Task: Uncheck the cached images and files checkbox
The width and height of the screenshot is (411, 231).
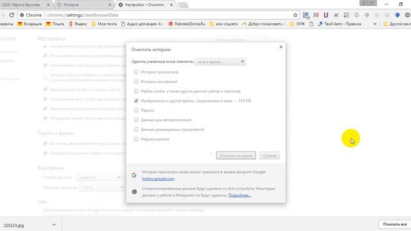Action: [136, 101]
